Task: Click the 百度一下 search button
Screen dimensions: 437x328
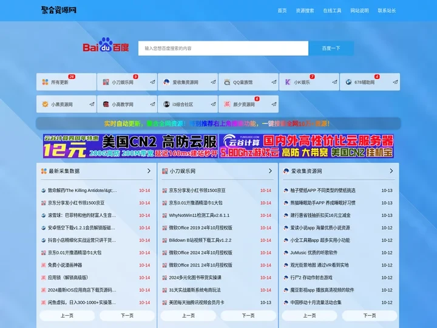Action: (x=331, y=48)
